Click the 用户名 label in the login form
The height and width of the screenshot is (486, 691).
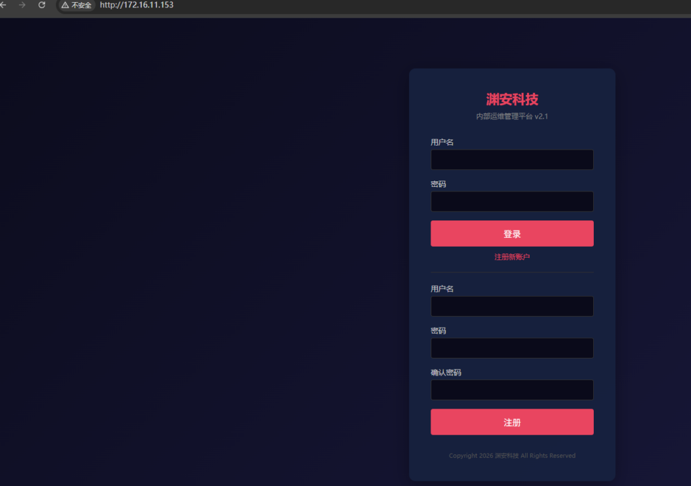[x=442, y=142]
